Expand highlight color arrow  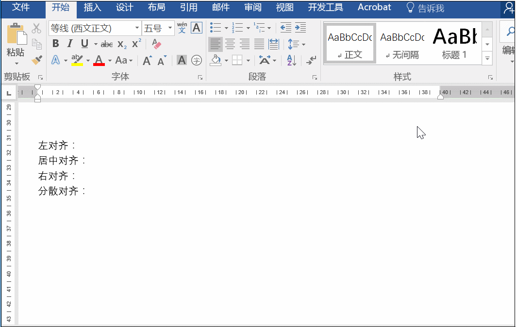(88, 61)
